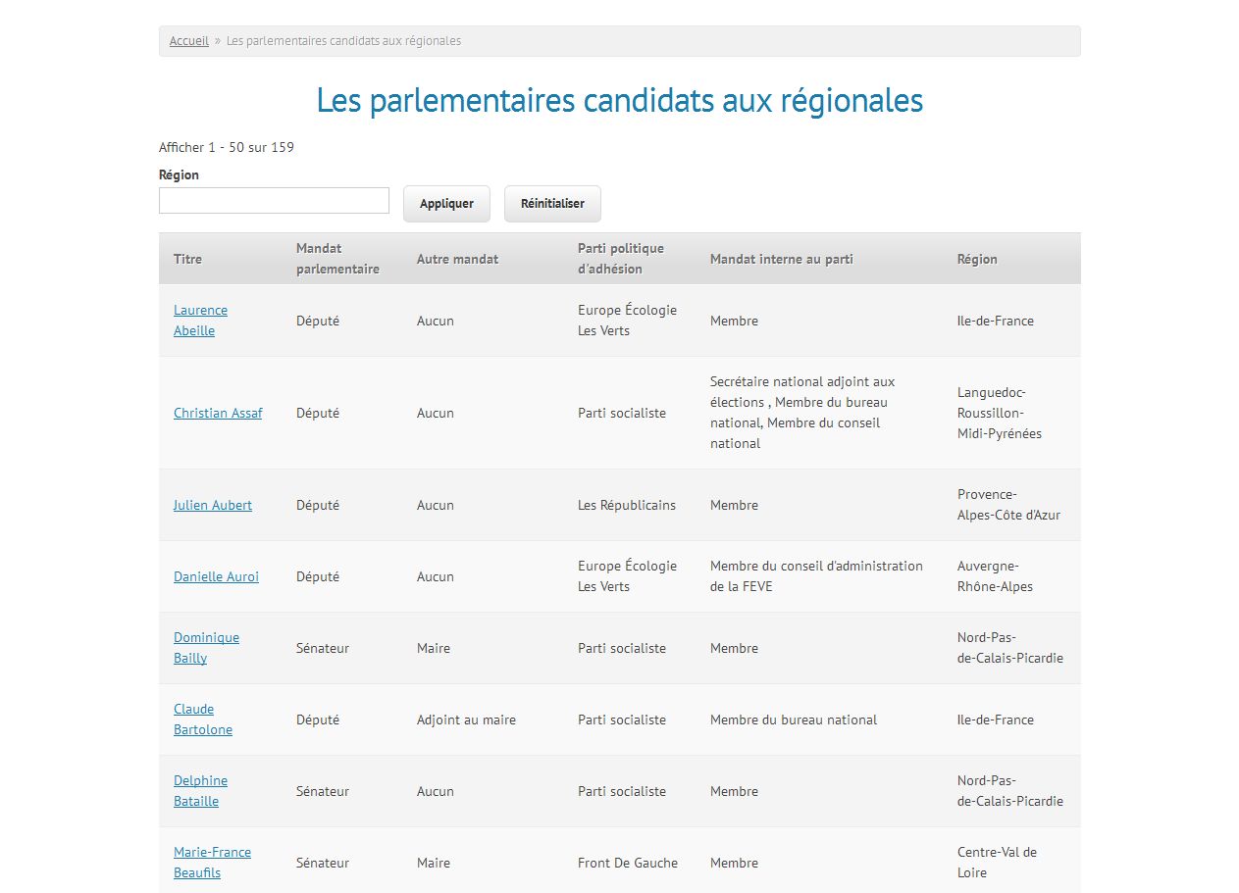Click the 'Région' filter label

click(179, 174)
